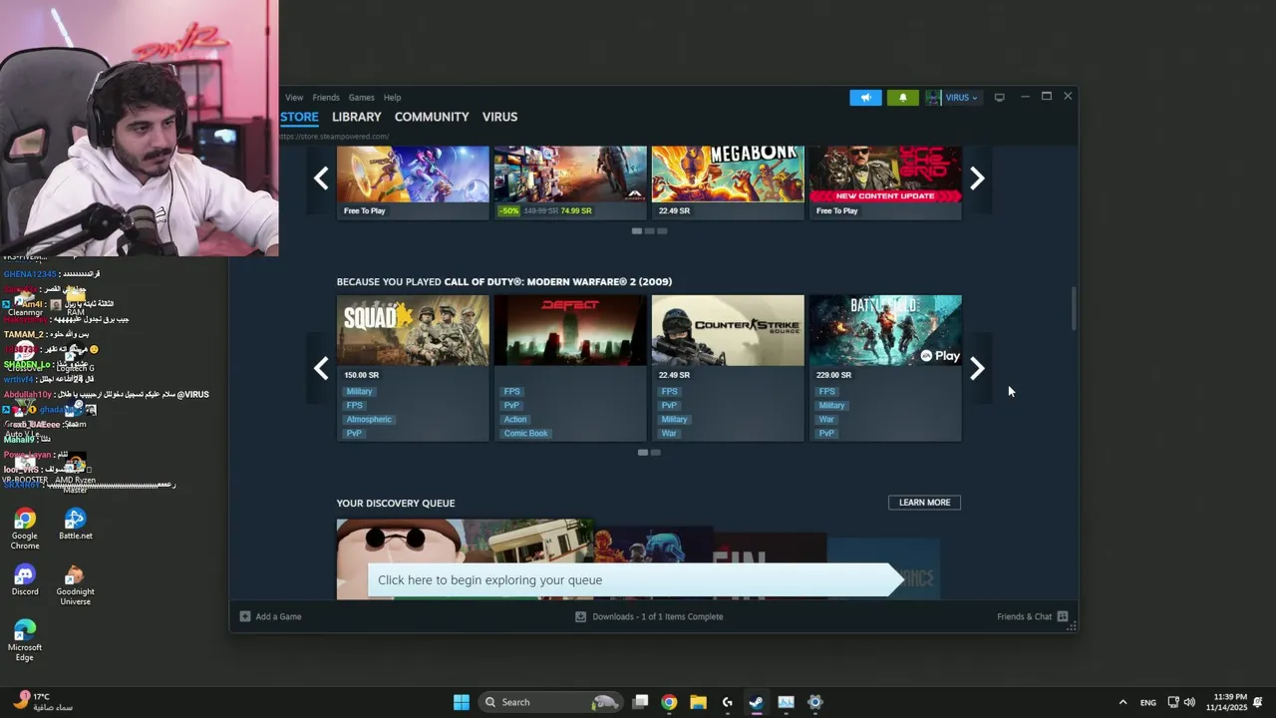Click the Atmospheric tag under Squad
Viewport: 1276px width, 718px height.
tap(369, 420)
